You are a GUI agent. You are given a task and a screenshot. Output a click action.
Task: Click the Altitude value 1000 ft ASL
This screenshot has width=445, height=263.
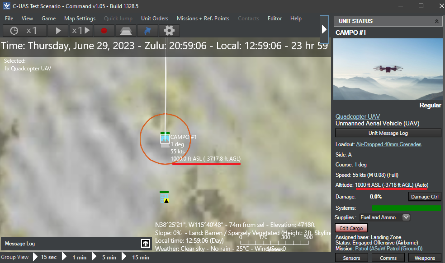[392, 185]
